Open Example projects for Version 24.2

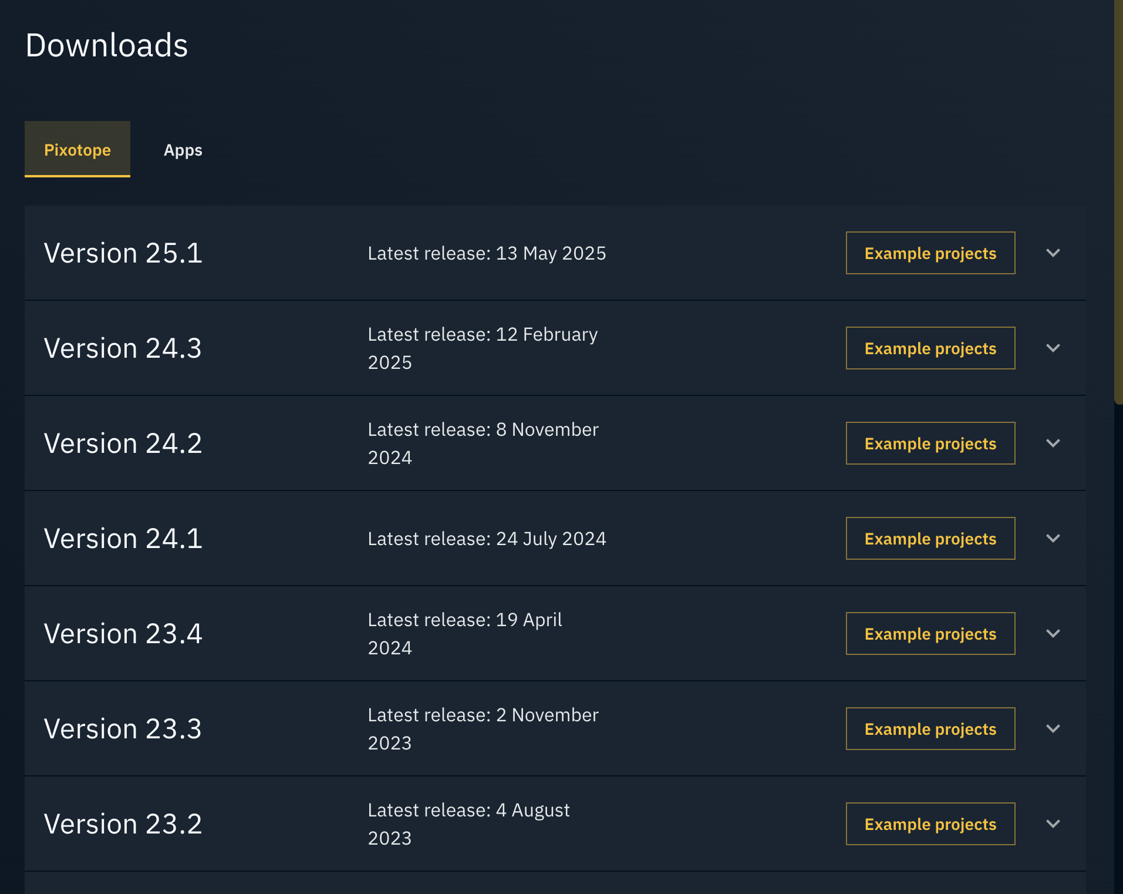(930, 443)
